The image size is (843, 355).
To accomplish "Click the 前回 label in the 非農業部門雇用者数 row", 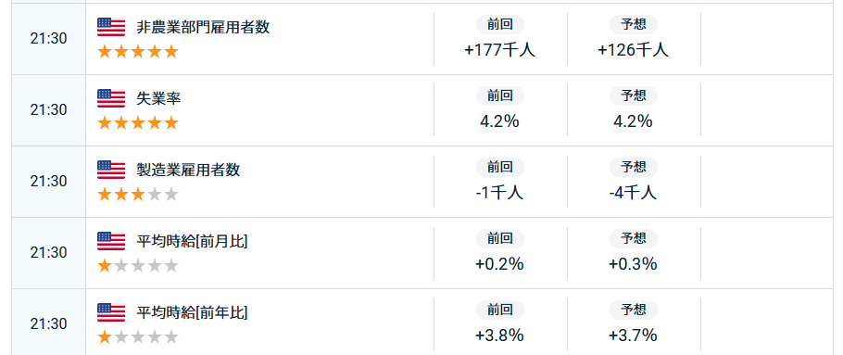I will click(x=500, y=25).
